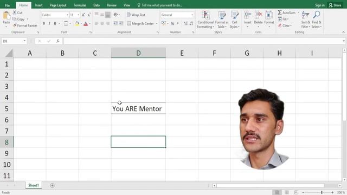Viewport: 347px width, 195px height.
Task: Toggle Underline formatting
Action: click(x=55, y=23)
